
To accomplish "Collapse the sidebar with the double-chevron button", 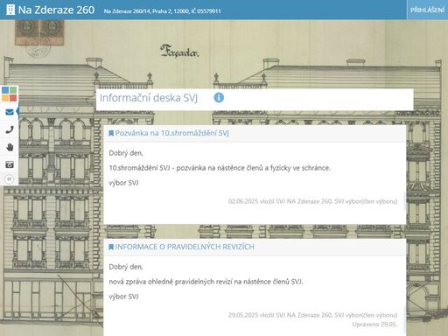I will click(10, 178).
